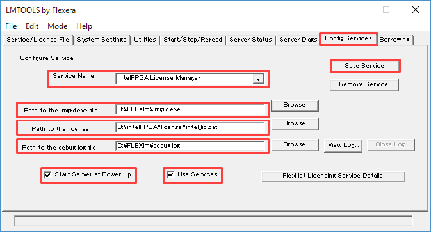Open the Edit menu

tap(32, 26)
